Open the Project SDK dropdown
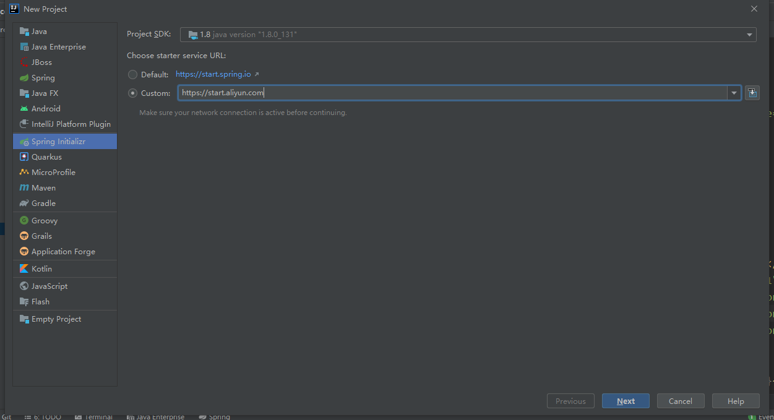 pyautogui.click(x=468, y=35)
